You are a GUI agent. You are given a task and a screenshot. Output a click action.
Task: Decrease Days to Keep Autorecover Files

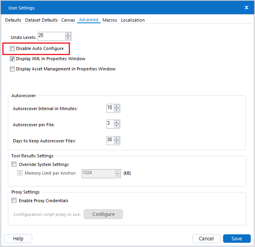[x=117, y=142]
